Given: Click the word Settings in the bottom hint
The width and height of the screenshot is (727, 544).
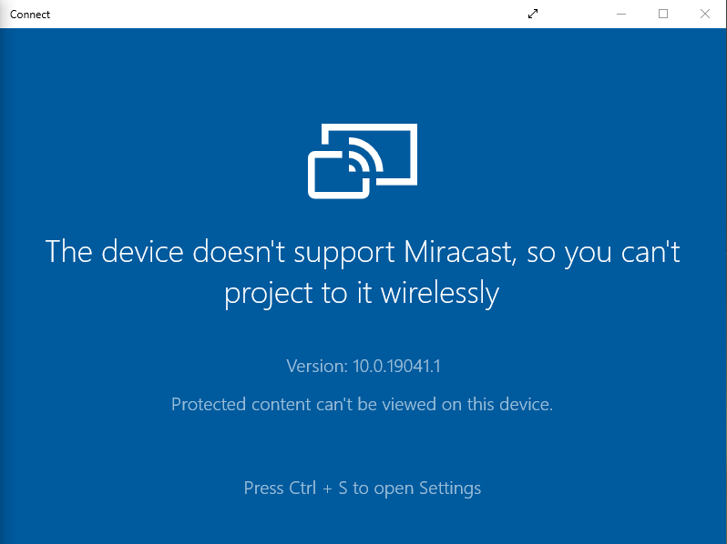Looking at the screenshot, I should 450,489.
